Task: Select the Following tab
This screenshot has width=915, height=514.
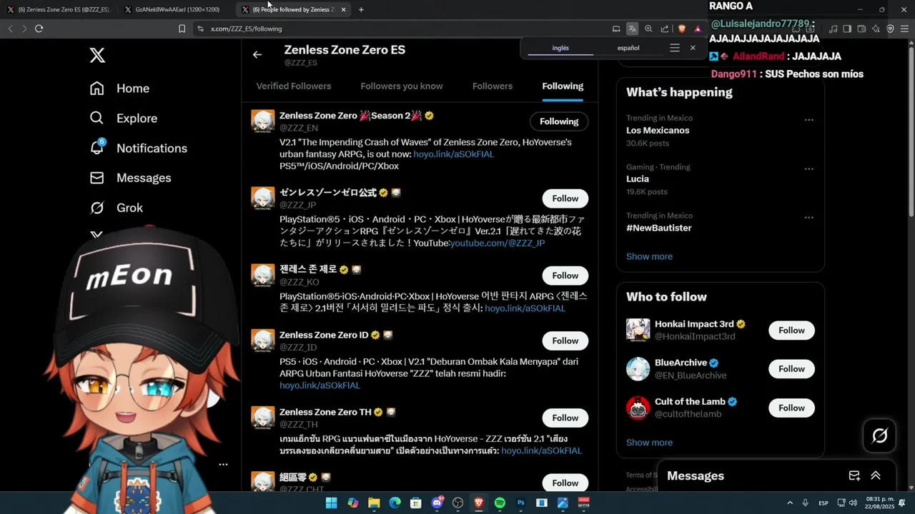Action: point(563,86)
